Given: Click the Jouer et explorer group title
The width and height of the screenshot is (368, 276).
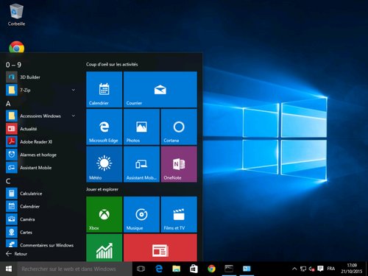Looking at the screenshot, I should [102, 189].
